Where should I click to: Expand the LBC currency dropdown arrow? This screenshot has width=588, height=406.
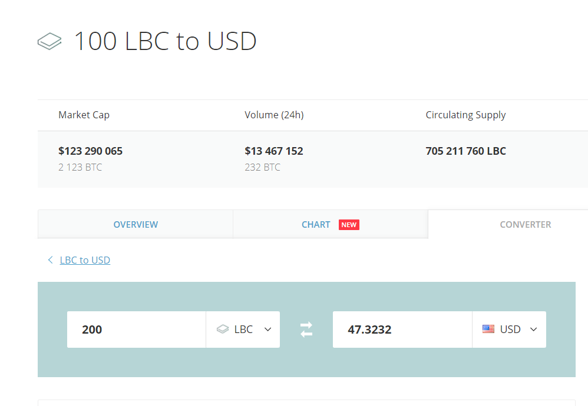point(267,330)
